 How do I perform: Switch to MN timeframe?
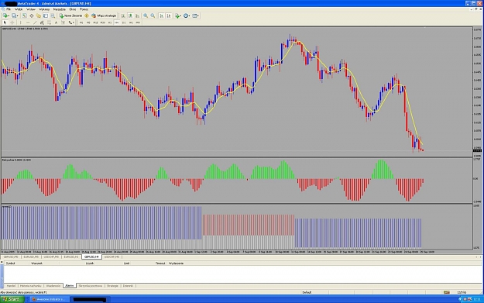coord(138,22)
